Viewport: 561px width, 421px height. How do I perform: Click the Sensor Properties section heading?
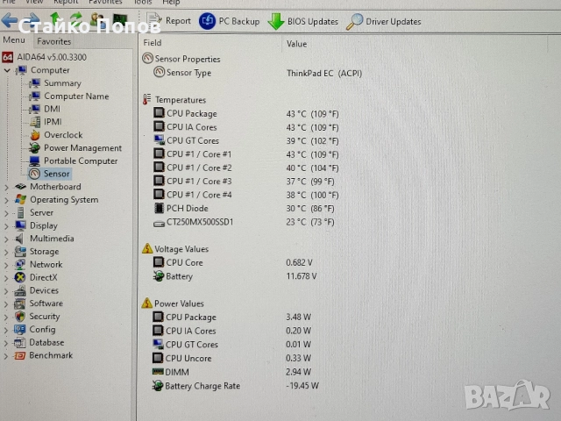[181, 59]
